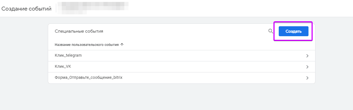
Task: Select the top line of blurred account name
Action: (95, 6)
